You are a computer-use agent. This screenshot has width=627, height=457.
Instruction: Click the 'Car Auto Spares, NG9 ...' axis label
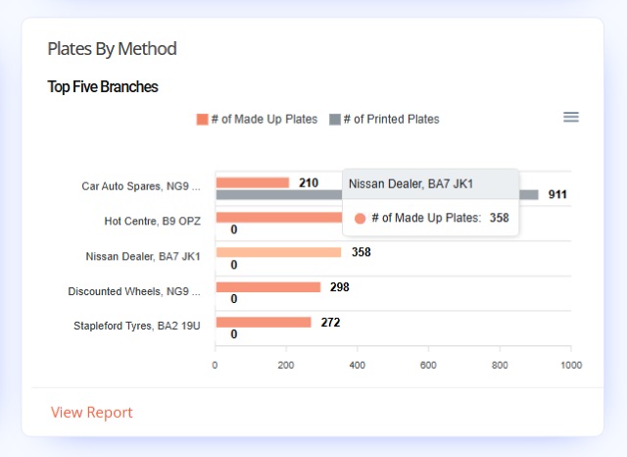[141, 186]
